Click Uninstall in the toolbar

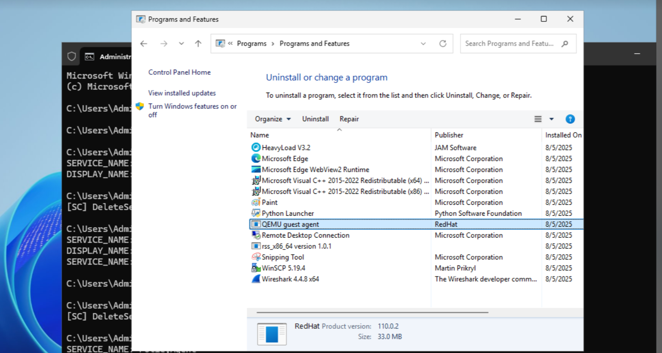[x=315, y=119]
